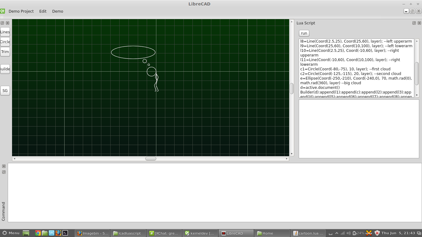This screenshot has height=237, width=422.
Task: Click the canvas vertical scrollbar thumb
Action: point(291,88)
